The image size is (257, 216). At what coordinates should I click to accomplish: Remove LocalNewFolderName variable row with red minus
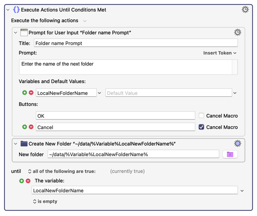pos(31,93)
